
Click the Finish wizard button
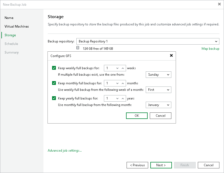(185, 165)
